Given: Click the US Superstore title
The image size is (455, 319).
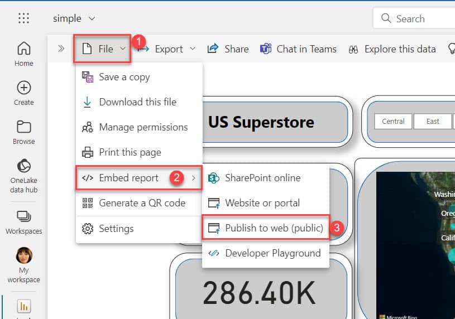Looking at the screenshot, I should click(x=261, y=122).
